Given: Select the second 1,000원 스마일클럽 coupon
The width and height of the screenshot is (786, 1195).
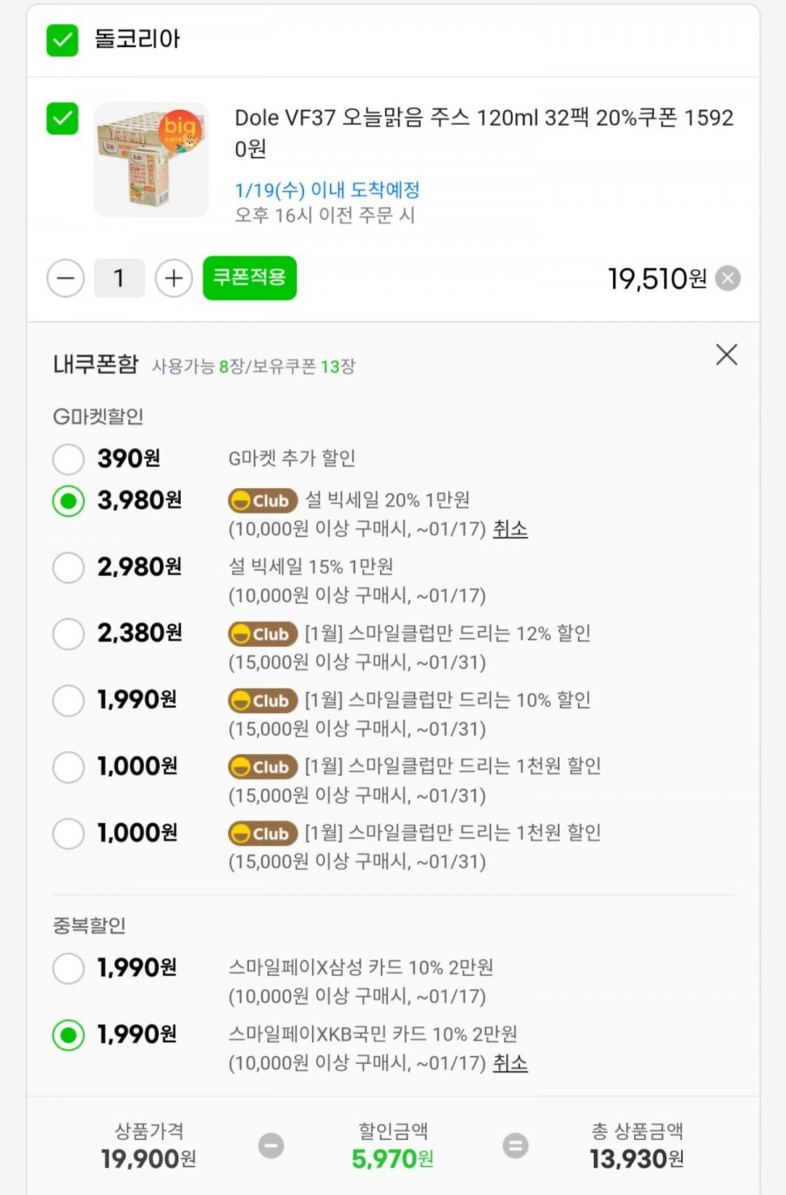Looking at the screenshot, I should pos(68,833).
